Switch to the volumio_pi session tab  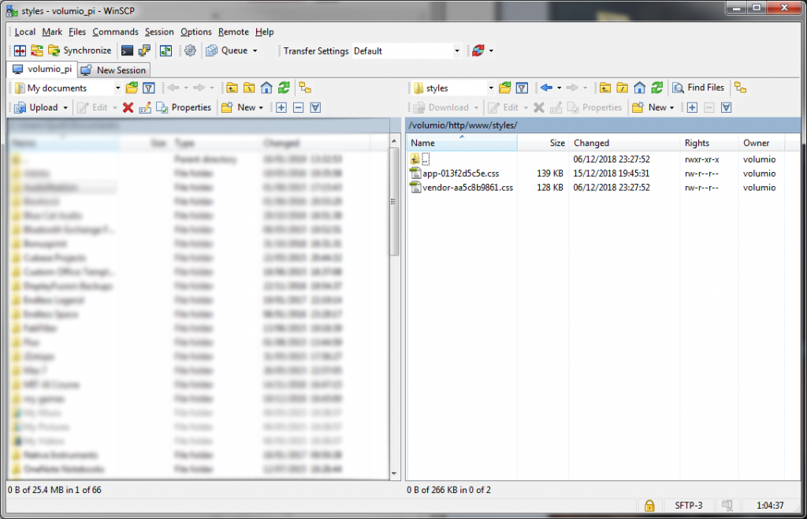(x=43, y=69)
